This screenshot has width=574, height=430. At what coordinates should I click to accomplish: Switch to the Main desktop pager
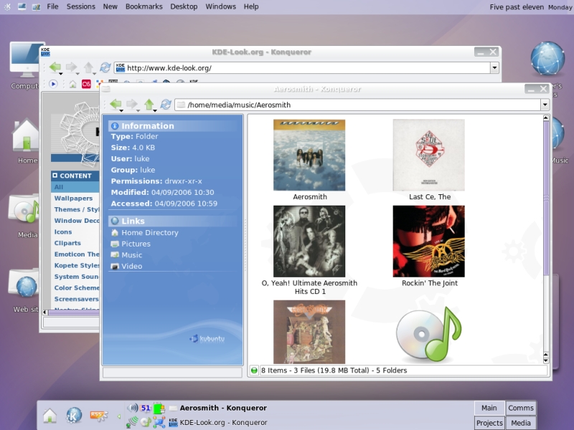point(489,408)
